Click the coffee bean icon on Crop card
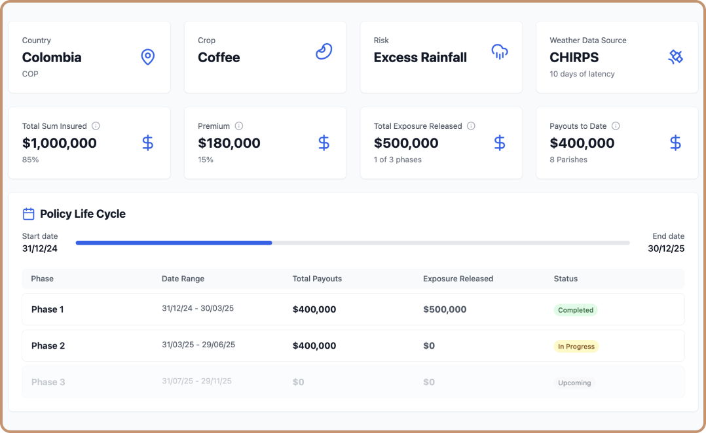 [x=324, y=52]
